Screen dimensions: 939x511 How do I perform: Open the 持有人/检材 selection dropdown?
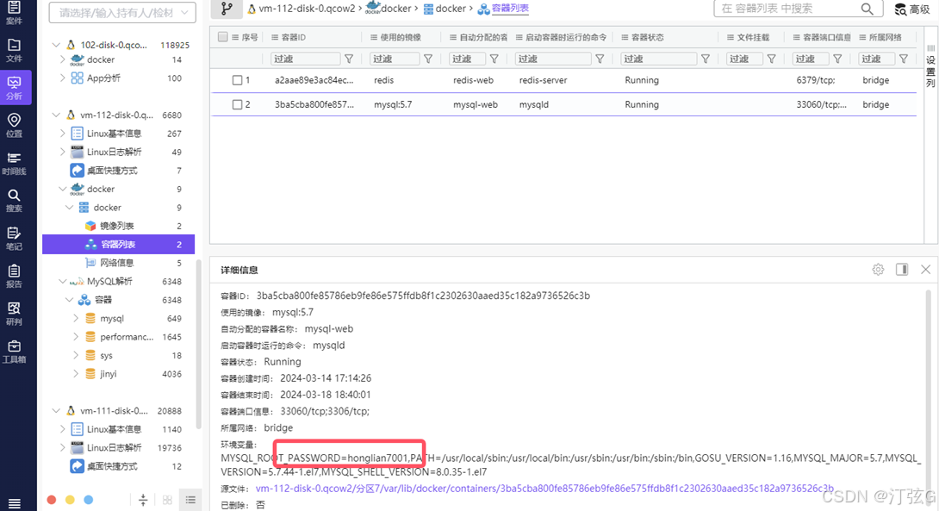122,12
